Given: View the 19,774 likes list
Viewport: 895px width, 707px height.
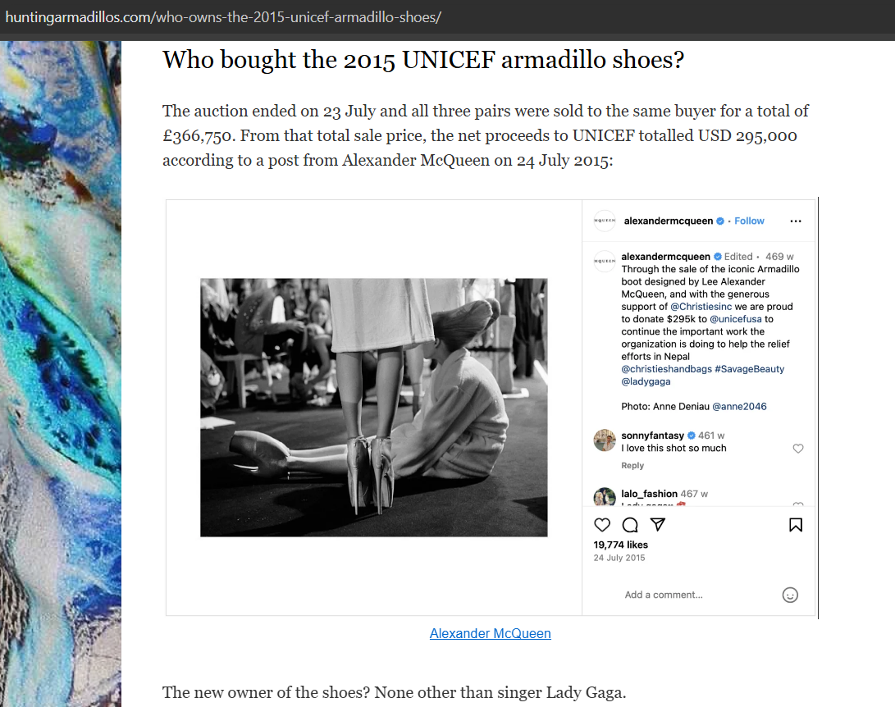Looking at the screenshot, I should [621, 543].
